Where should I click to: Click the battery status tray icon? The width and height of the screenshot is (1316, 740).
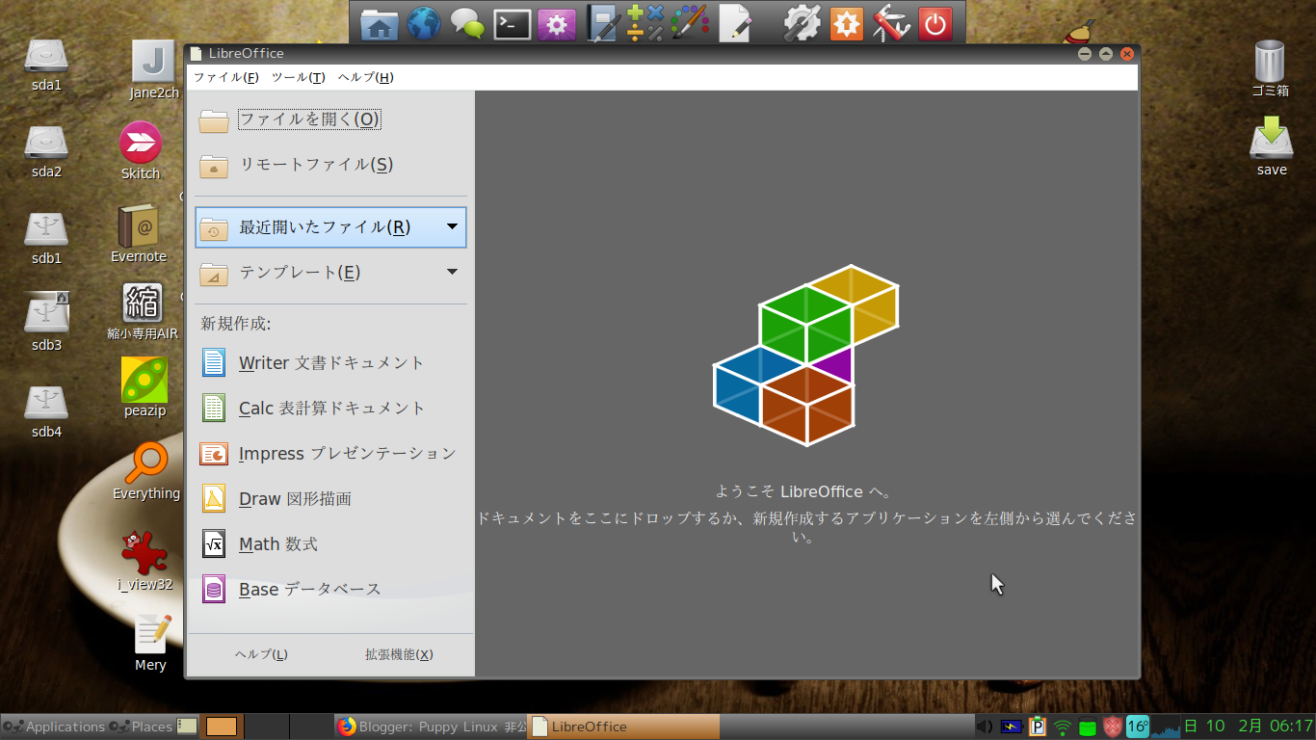1012,727
